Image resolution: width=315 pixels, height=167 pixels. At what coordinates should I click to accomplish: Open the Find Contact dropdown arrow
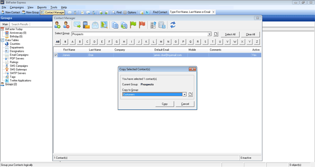pos(213,12)
